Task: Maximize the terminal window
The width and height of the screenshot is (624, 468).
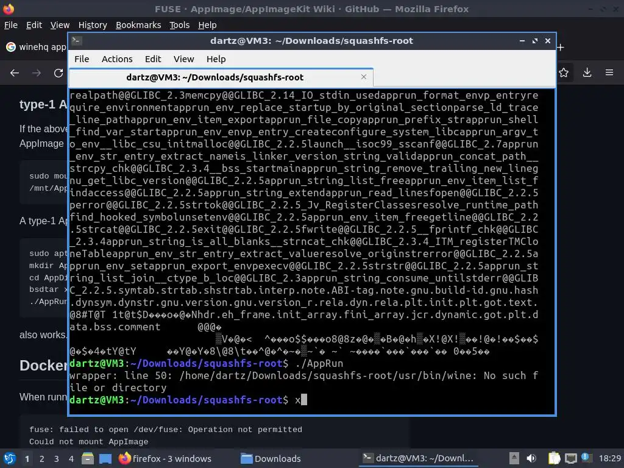Action: click(535, 41)
